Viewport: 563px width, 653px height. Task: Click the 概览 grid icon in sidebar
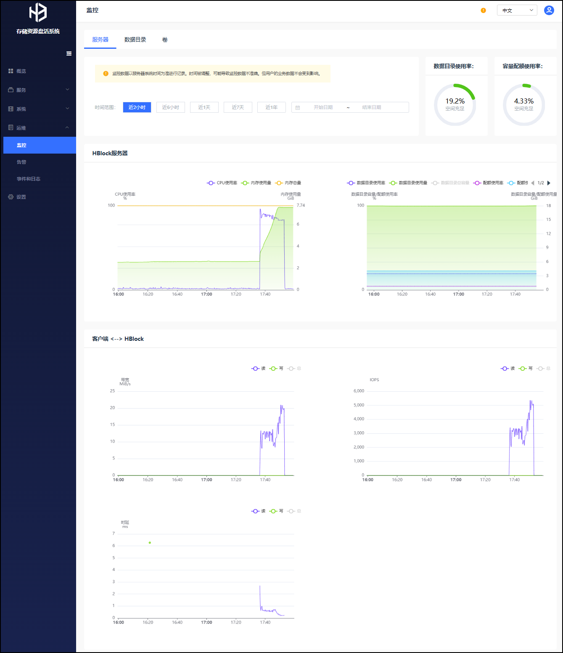11,71
